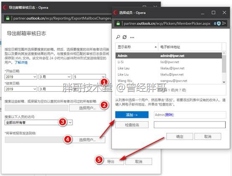This screenshot has width=232, height=176.
Task: Sort list by 电子邮件地址 column header
Action: click(190, 47)
